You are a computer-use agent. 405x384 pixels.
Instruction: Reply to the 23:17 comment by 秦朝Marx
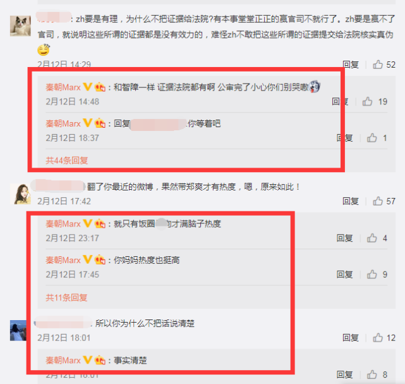pyautogui.click(x=344, y=238)
